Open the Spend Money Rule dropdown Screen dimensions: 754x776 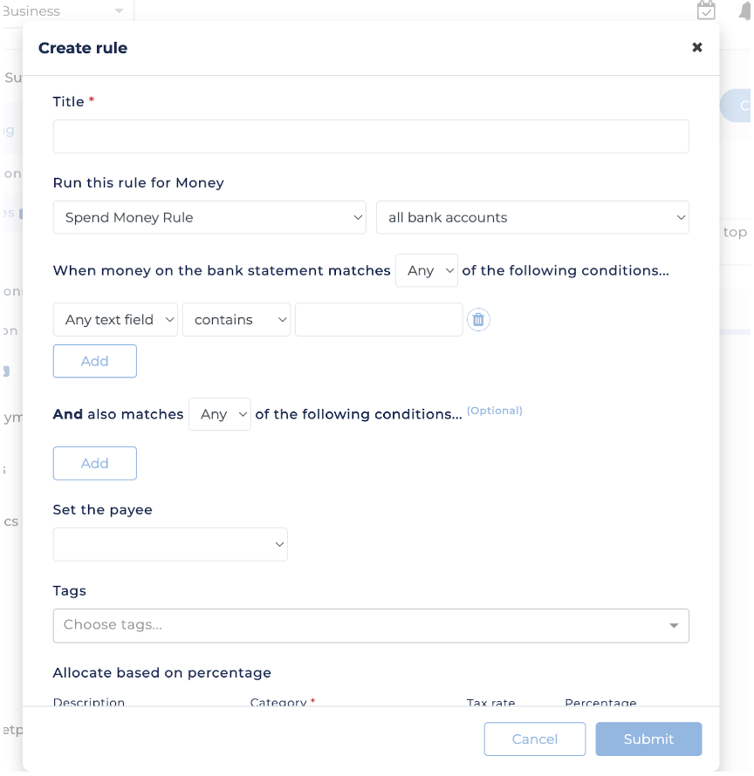coord(209,218)
